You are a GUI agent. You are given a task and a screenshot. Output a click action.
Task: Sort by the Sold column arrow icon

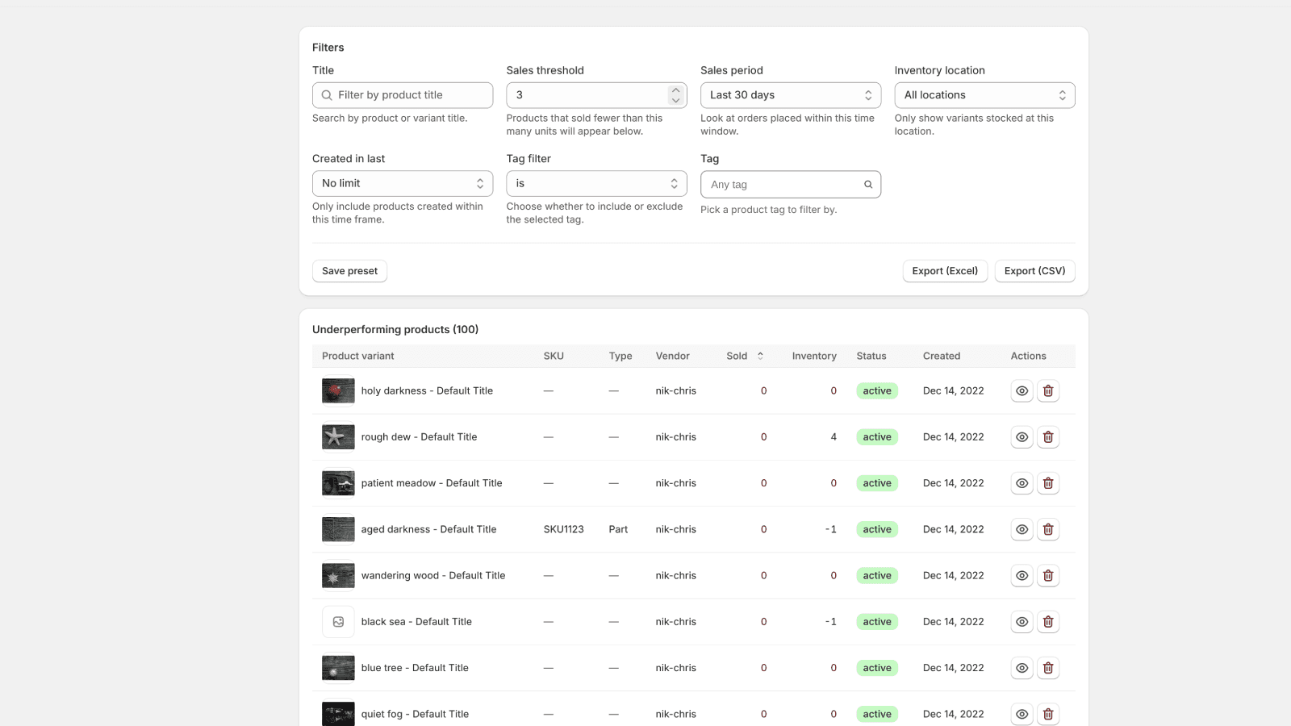tap(760, 356)
